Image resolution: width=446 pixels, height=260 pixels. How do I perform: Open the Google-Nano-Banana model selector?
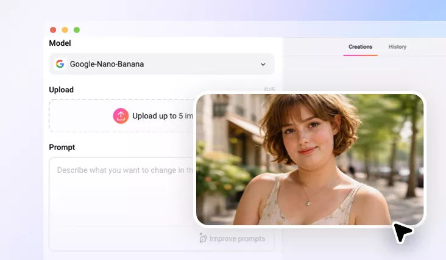162,64
